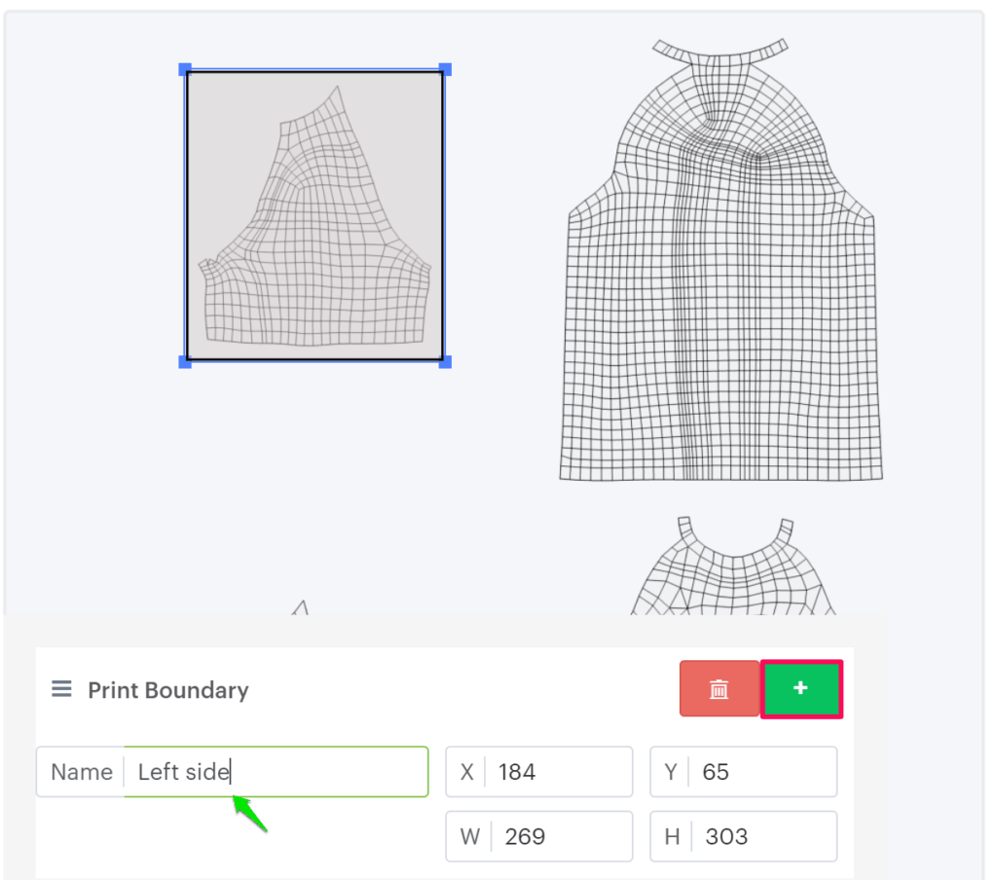Image resolution: width=997 pixels, height=880 pixels.
Task: Click the red trash delete button
Action: 719,688
